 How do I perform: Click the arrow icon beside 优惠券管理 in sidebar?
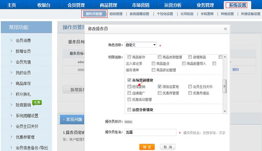[x=11, y=137]
